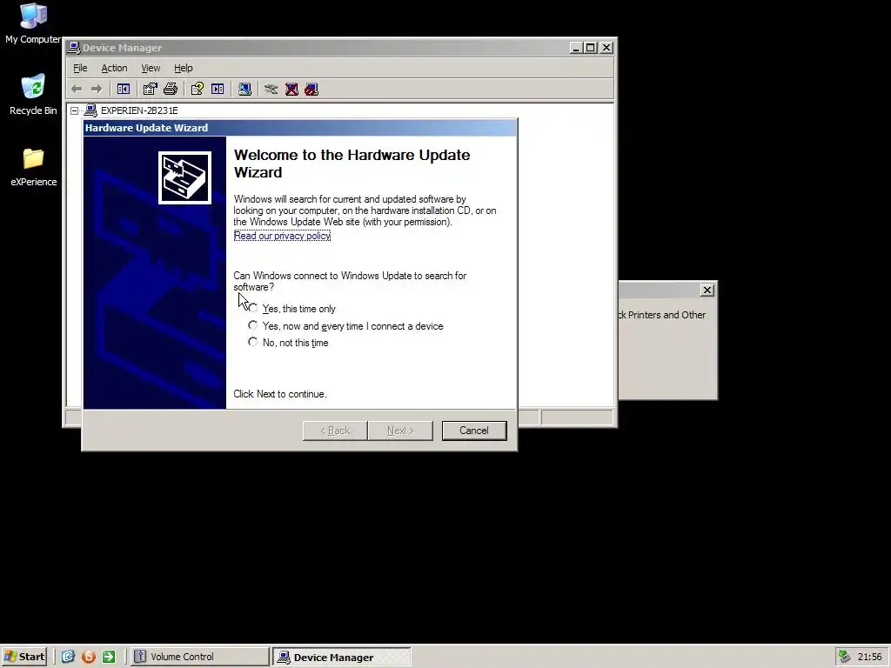Minimize the Device Manager window
This screenshot has height=668, width=891.
coord(576,48)
